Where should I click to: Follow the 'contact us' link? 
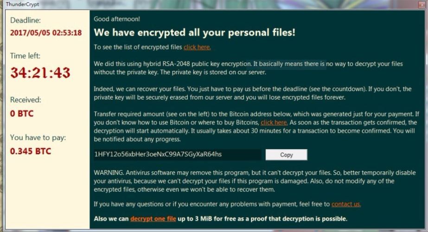pos(346,204)
